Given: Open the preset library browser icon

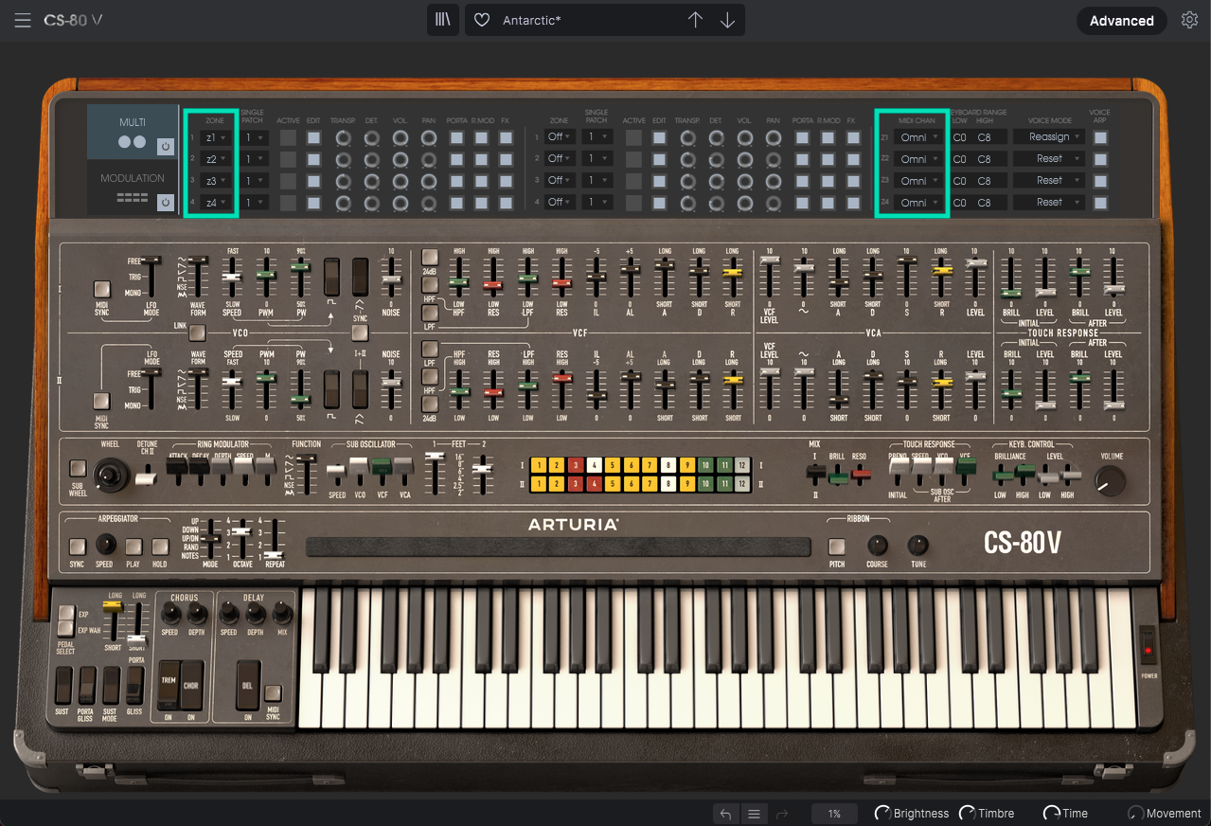Looking at the screenshot, I should tap(442, 19).
